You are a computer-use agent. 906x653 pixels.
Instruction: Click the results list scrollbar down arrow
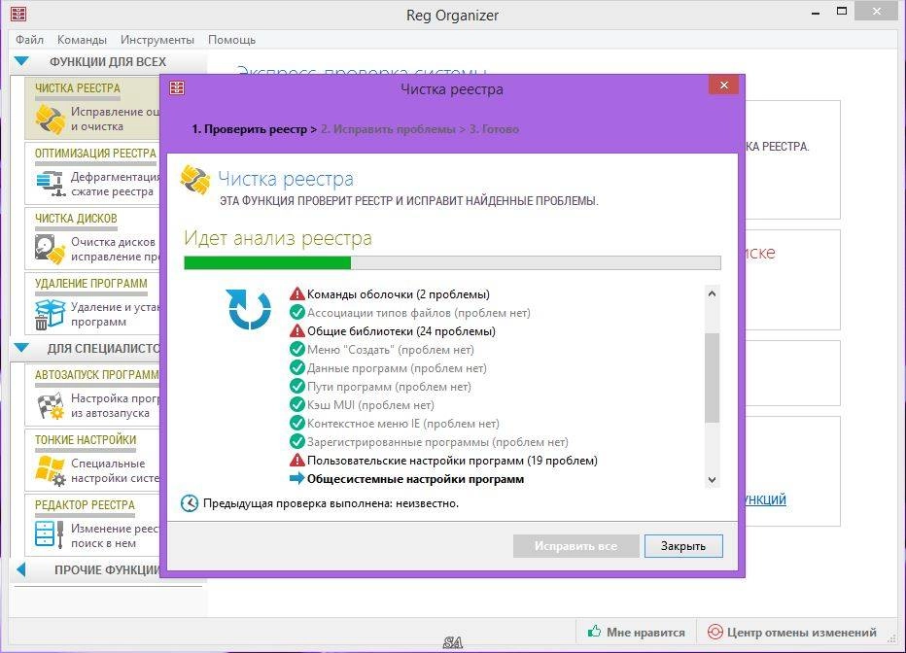point(712,480)
